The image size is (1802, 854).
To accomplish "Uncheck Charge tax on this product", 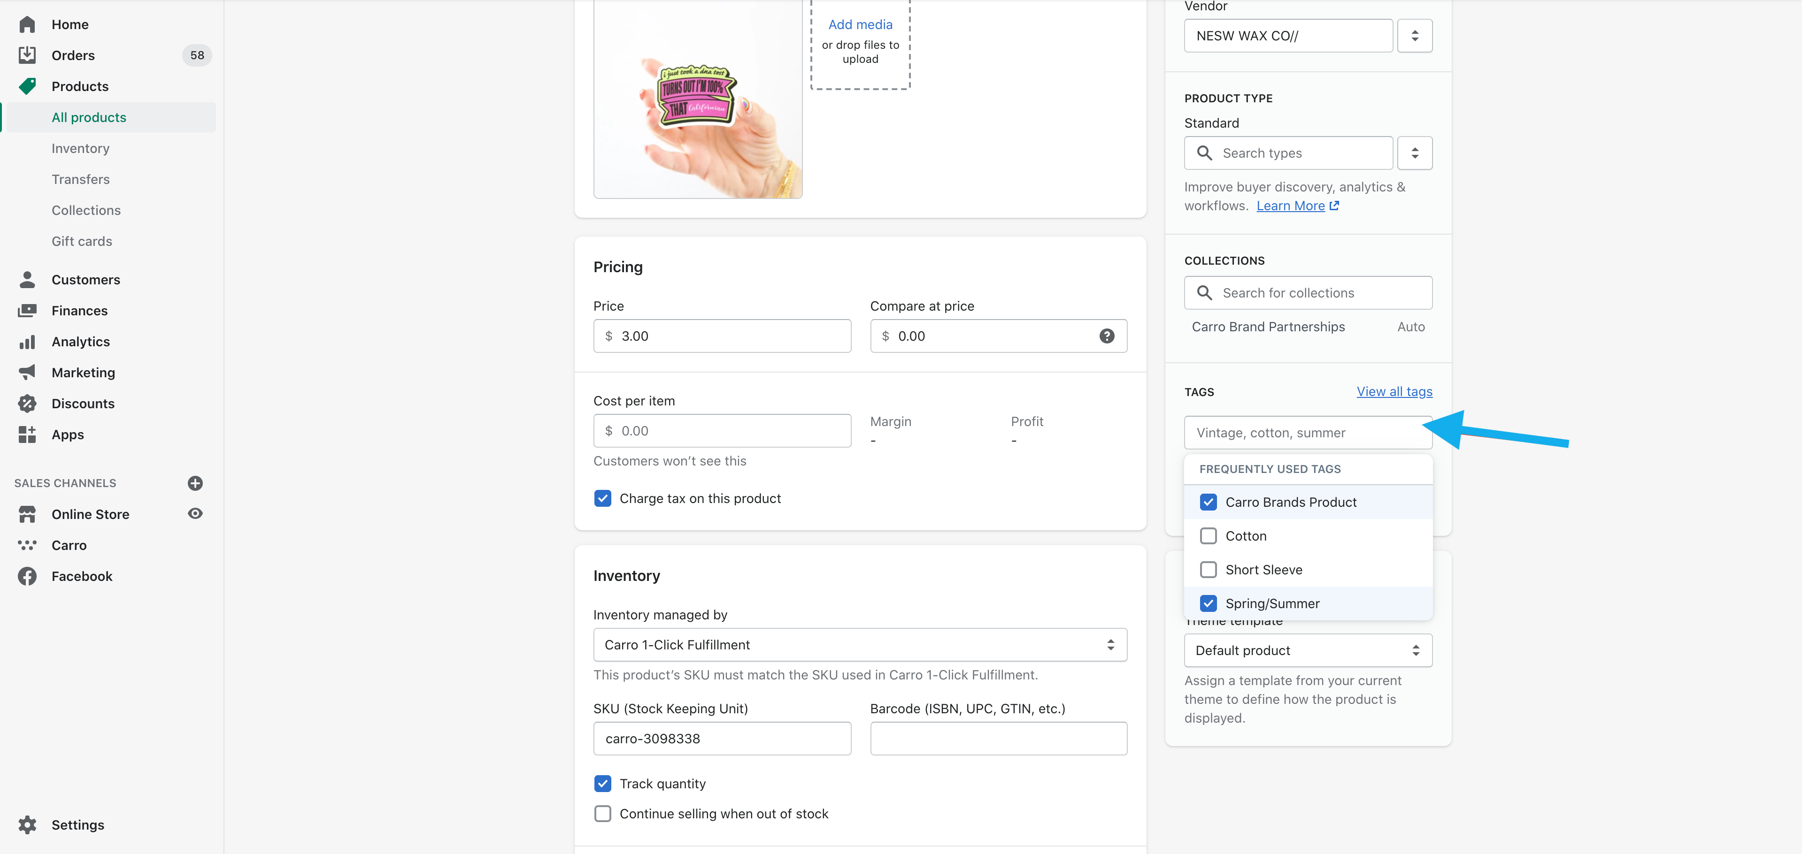I will [602, 498].
